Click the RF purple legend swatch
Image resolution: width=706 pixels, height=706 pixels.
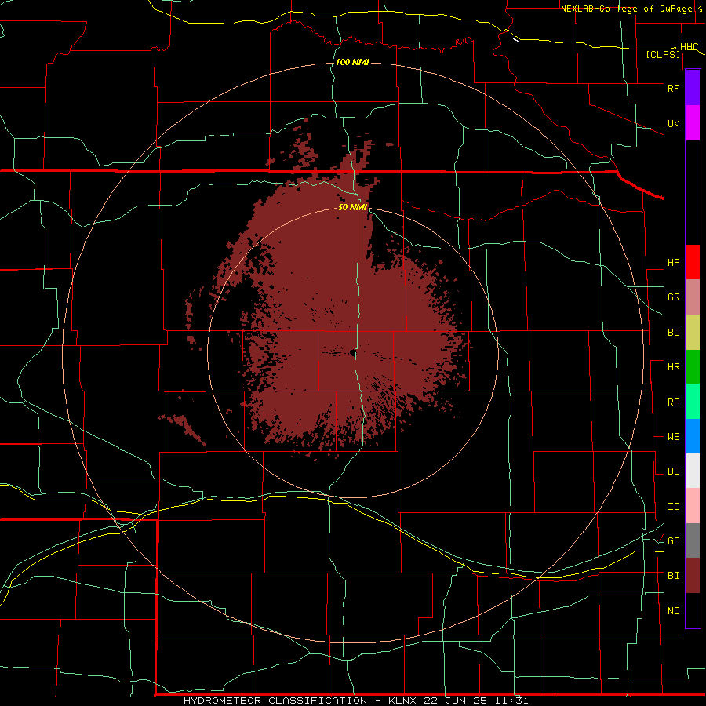coord(693,87)
